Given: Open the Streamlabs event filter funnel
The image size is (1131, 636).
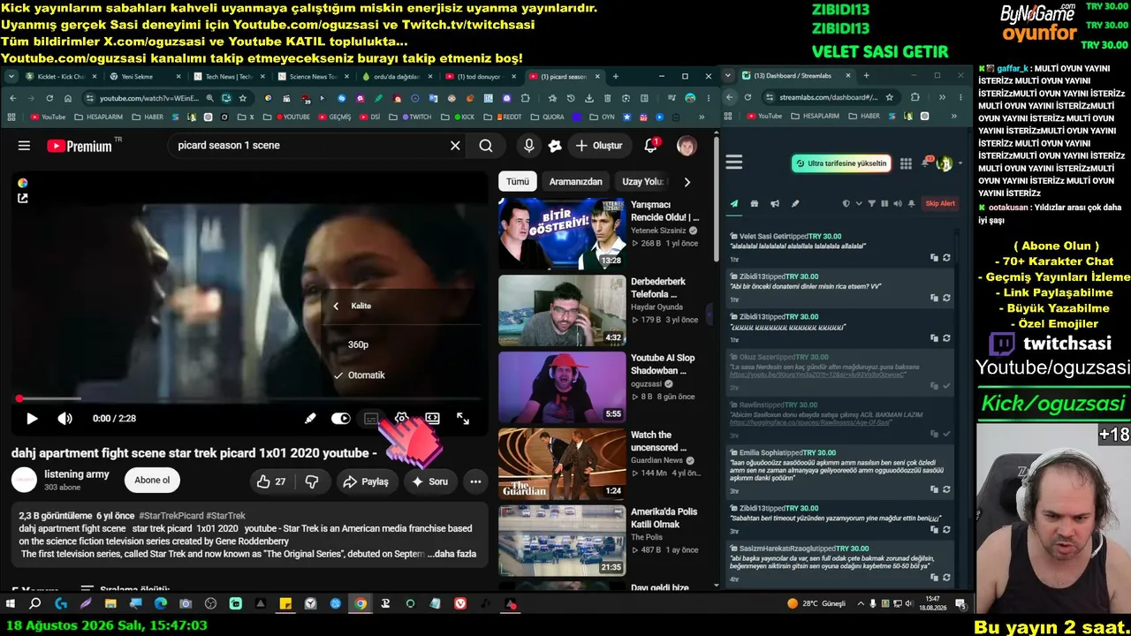Looking at the screenshot, I should pyautogui.click(x=871, y=203).
